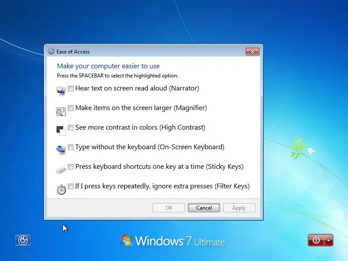The image size is (348, 261).
Task: Click 'If I press keys repeatedly' label
Action: pyautogui.click(x=162, y=186)
